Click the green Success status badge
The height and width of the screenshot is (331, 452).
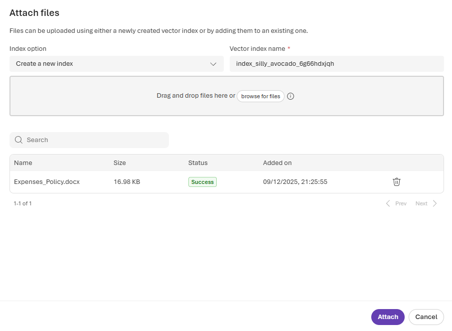[202, 182]
